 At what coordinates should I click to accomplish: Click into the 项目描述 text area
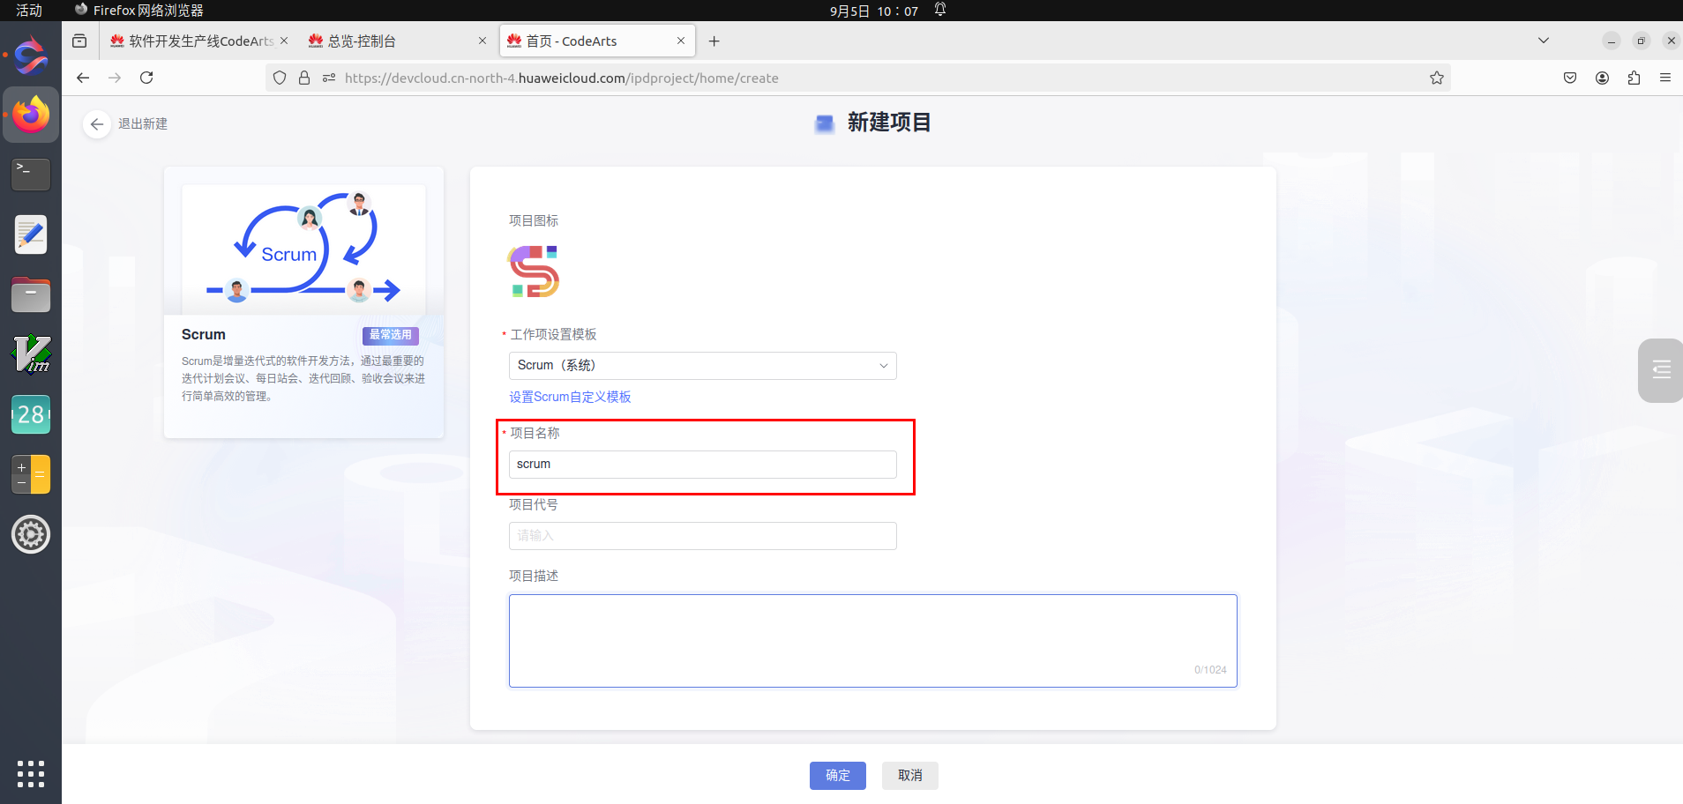[873, 641]
